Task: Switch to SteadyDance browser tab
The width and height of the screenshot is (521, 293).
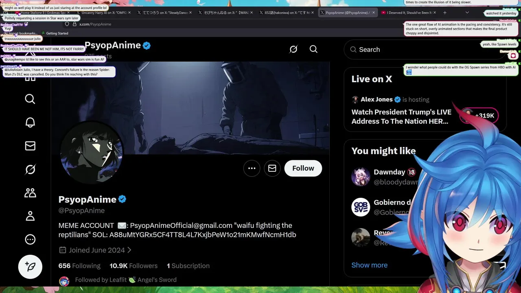Action: coord(164,13)
